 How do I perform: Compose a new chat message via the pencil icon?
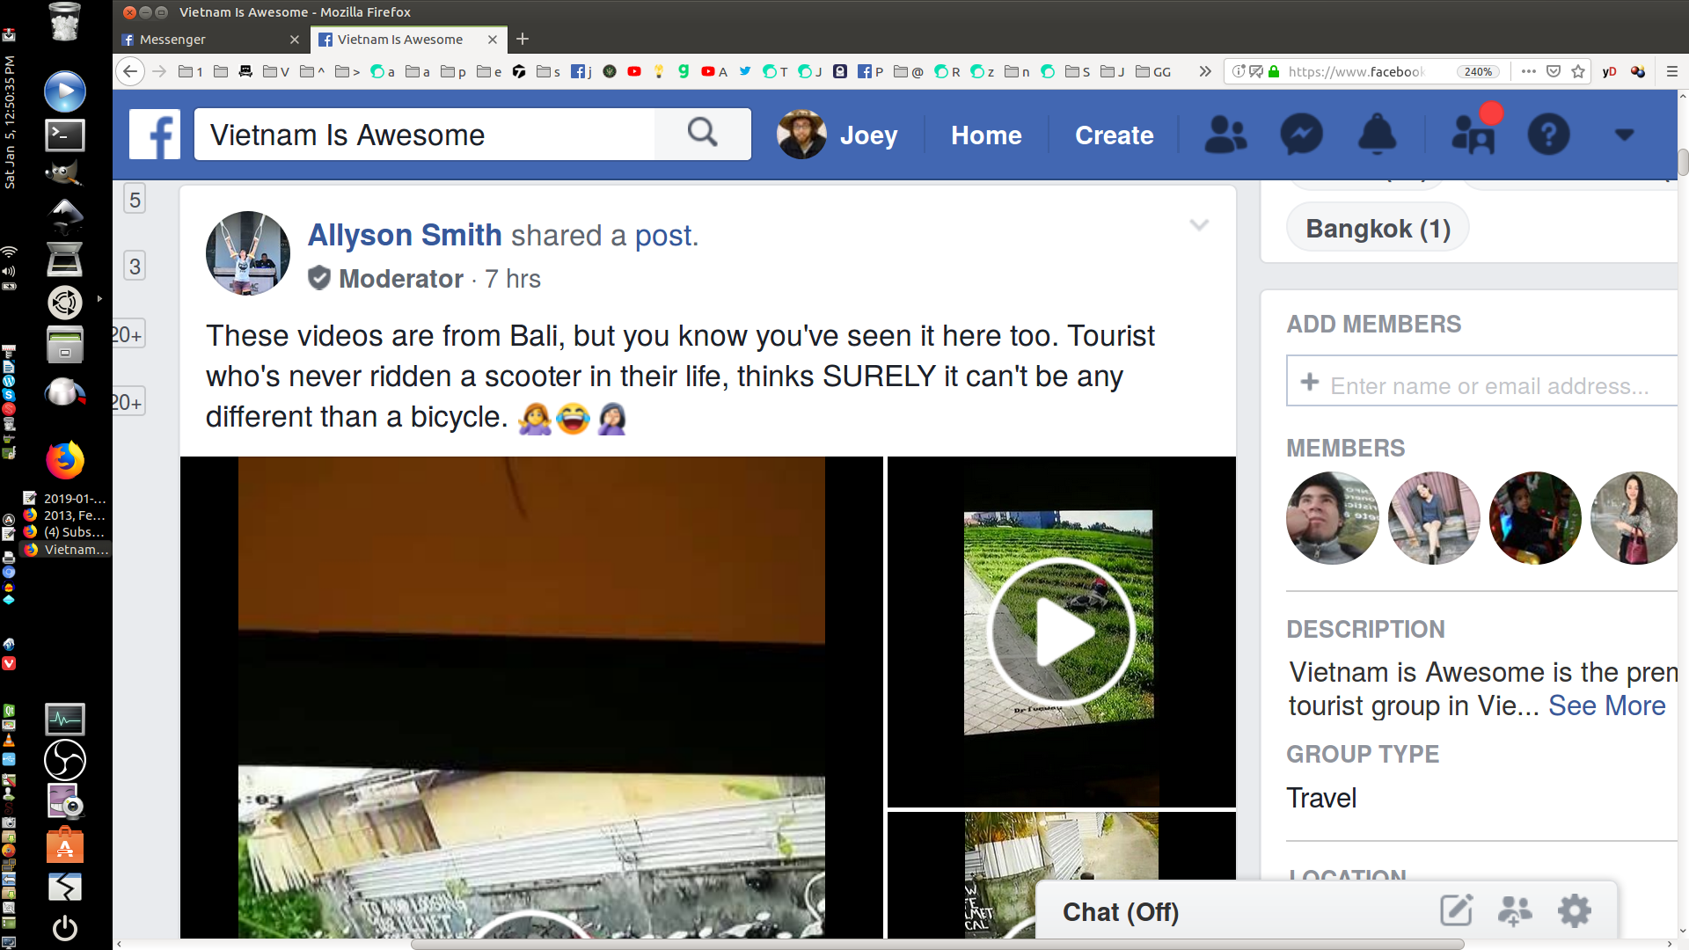[x=1457, y=911]
